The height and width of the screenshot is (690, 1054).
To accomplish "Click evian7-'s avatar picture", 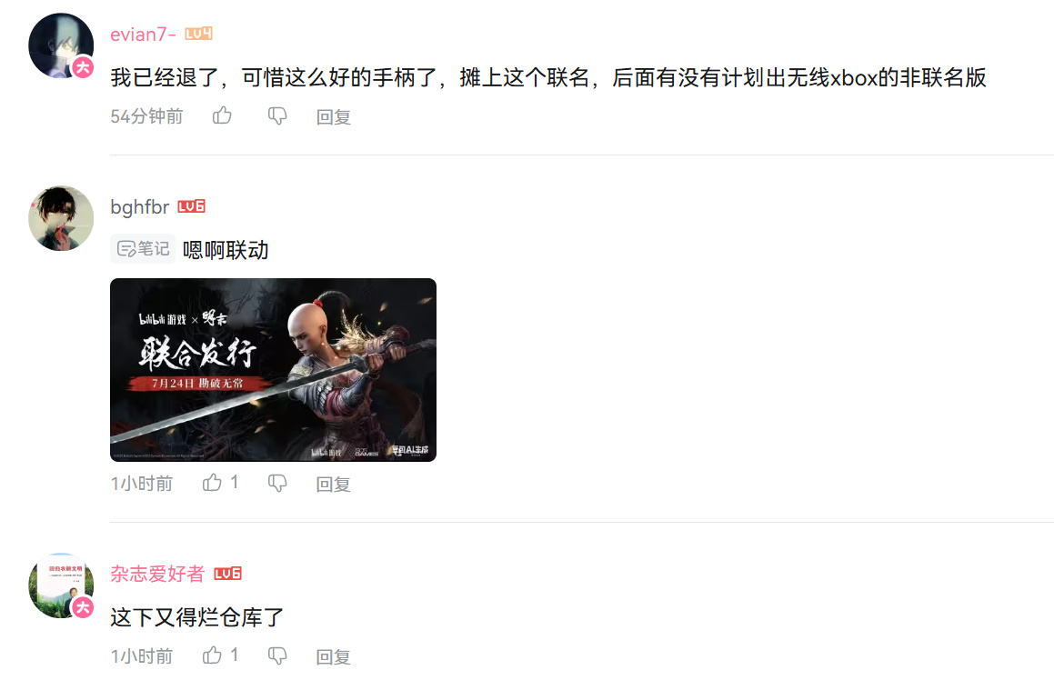I will (61, 45).
